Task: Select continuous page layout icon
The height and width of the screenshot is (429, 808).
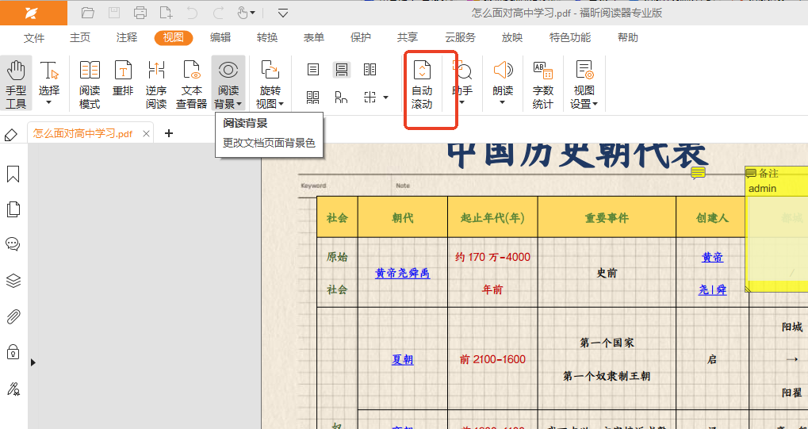Action: point(341,70)
